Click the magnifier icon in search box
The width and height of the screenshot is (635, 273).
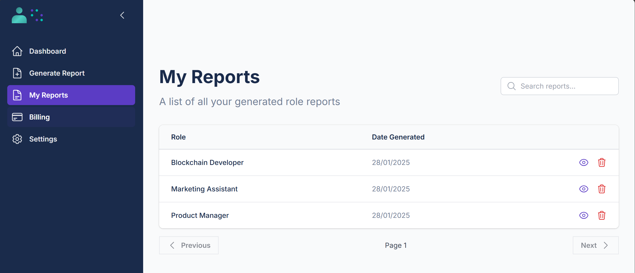click(x=511, y=86)
